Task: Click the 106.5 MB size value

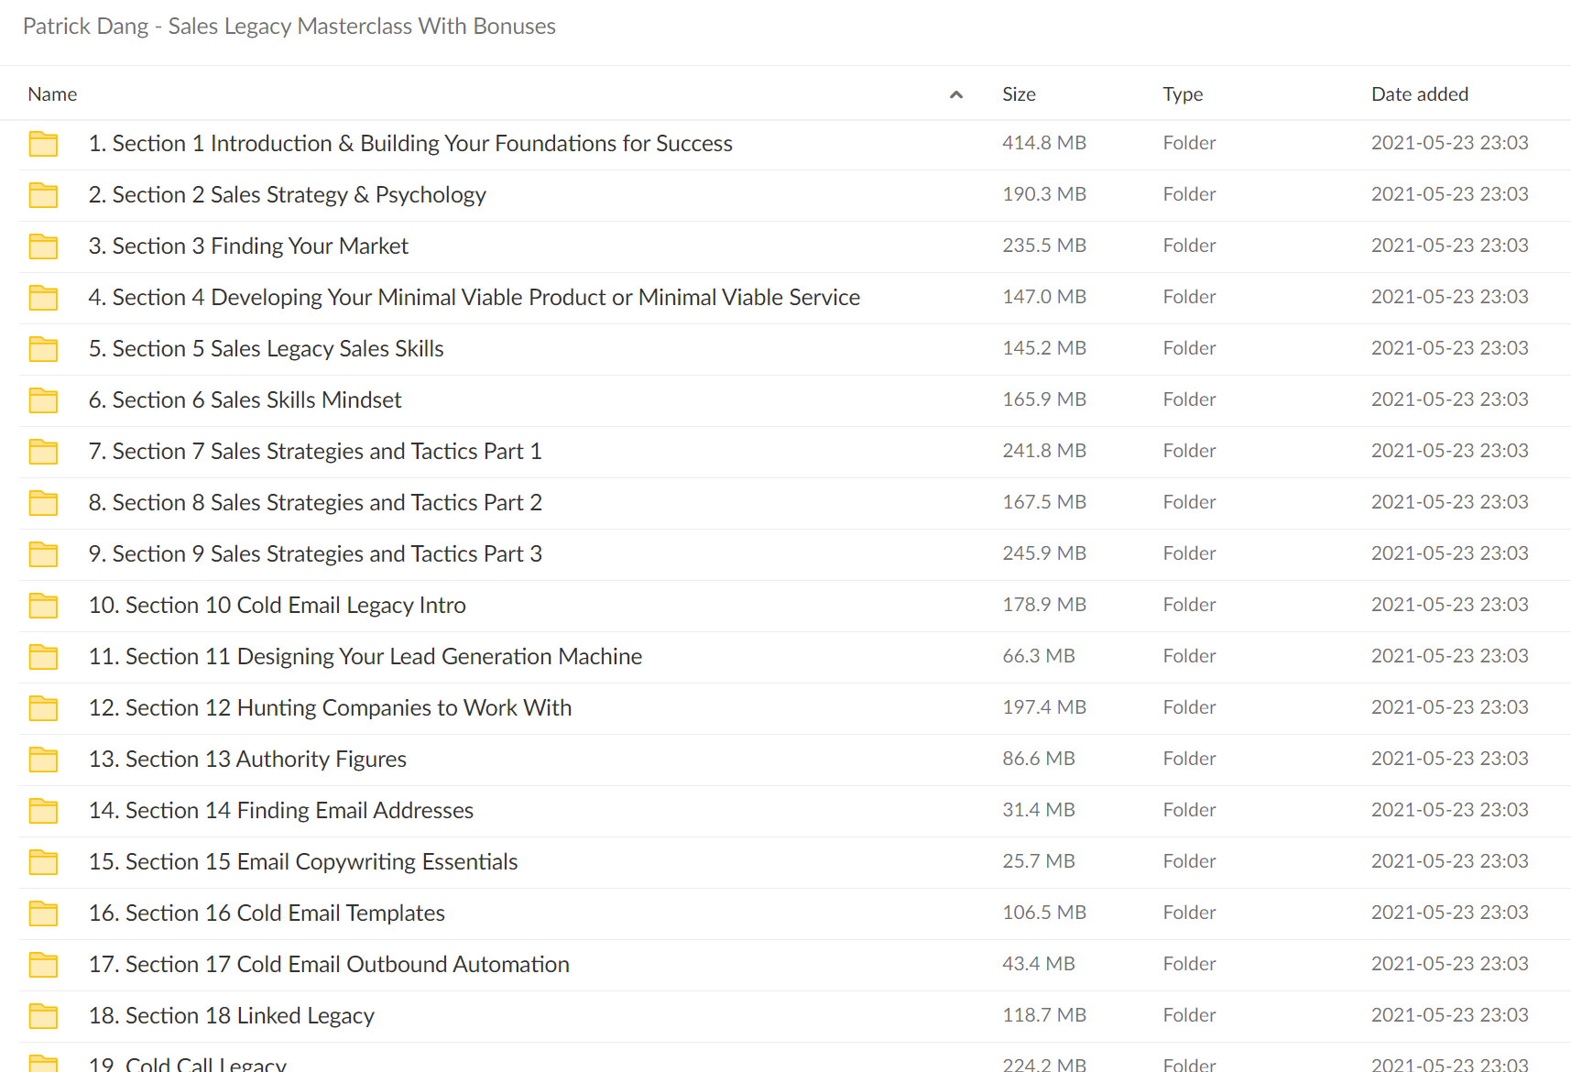Action: coord(1044,913)
